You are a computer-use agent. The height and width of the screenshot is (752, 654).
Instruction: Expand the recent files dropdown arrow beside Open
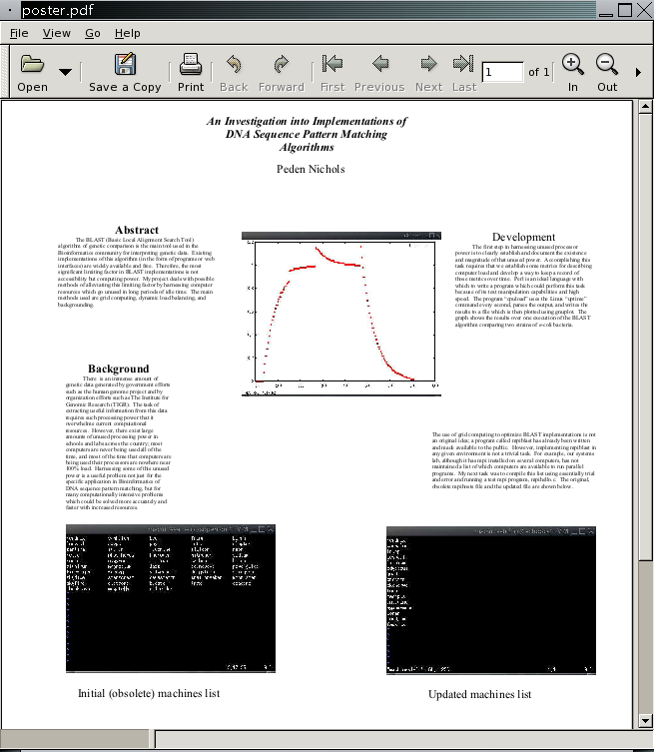(65, 72)
